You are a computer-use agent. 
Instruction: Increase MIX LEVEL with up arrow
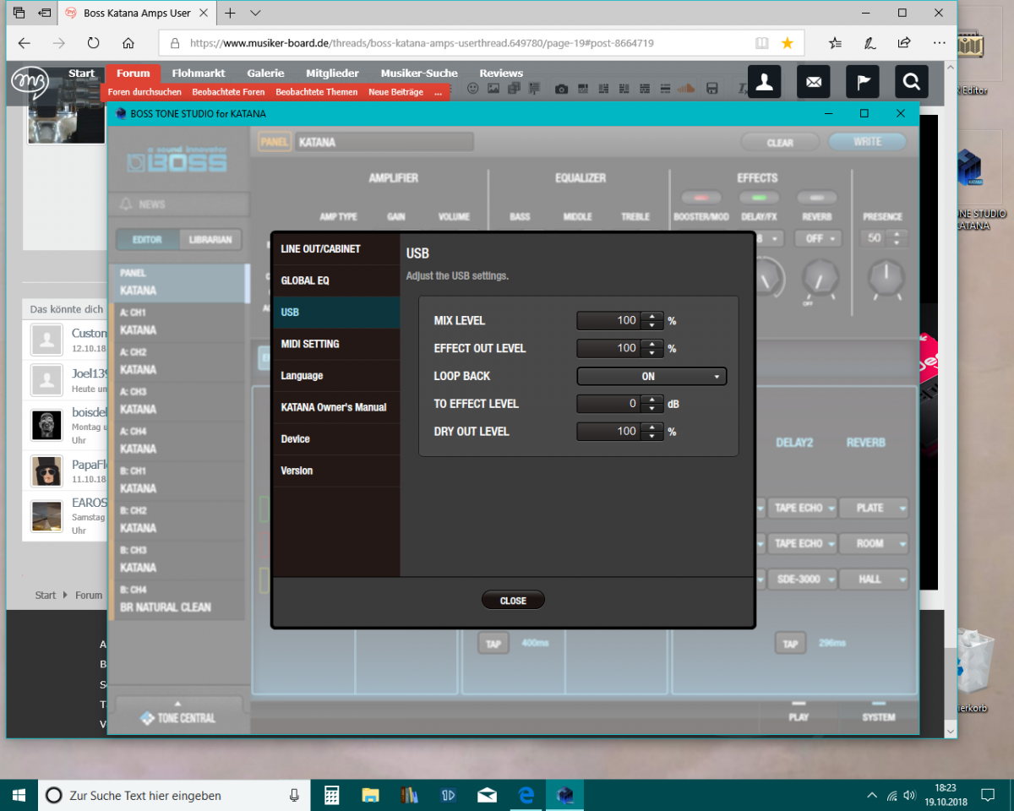[x=651, y=316]
